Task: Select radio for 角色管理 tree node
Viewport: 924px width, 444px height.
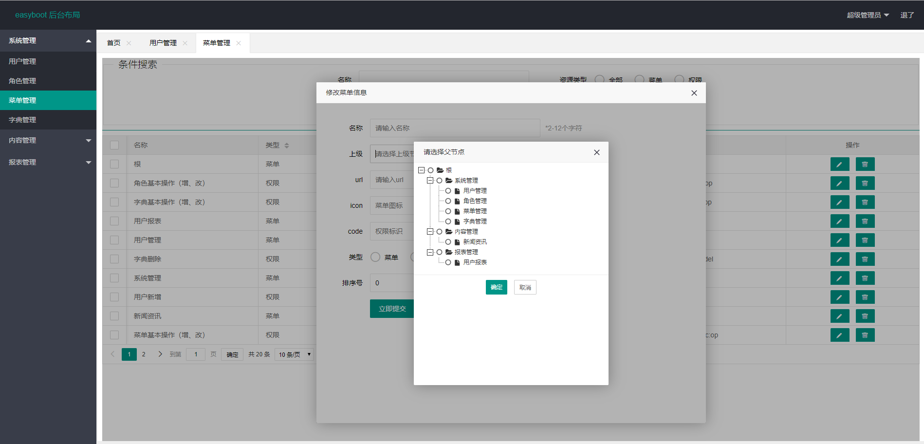Action: point(448,201)
